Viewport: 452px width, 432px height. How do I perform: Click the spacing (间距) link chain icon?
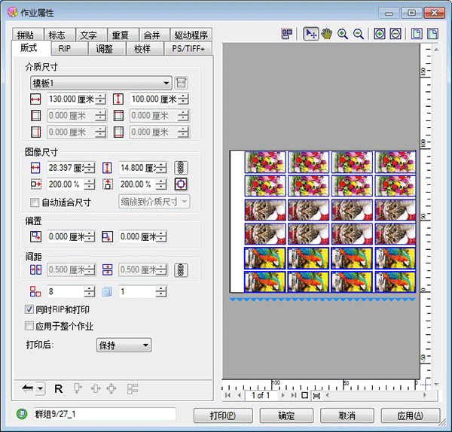coord(181,270)
